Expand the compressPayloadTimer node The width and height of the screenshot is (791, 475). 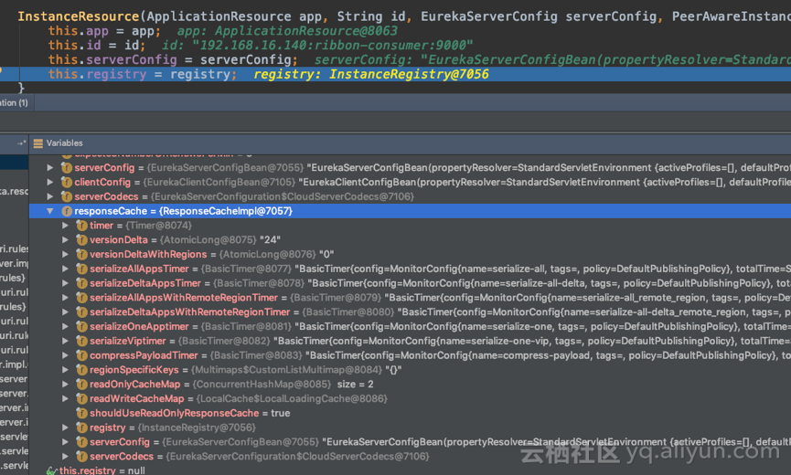click(x=66, y=355)
